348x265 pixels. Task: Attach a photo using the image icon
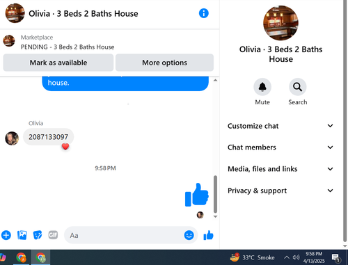click(22, 235)
